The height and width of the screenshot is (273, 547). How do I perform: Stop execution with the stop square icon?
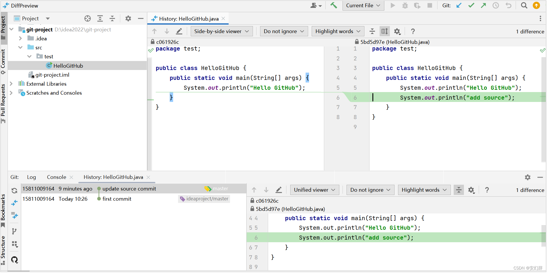(x=430, y=6)
